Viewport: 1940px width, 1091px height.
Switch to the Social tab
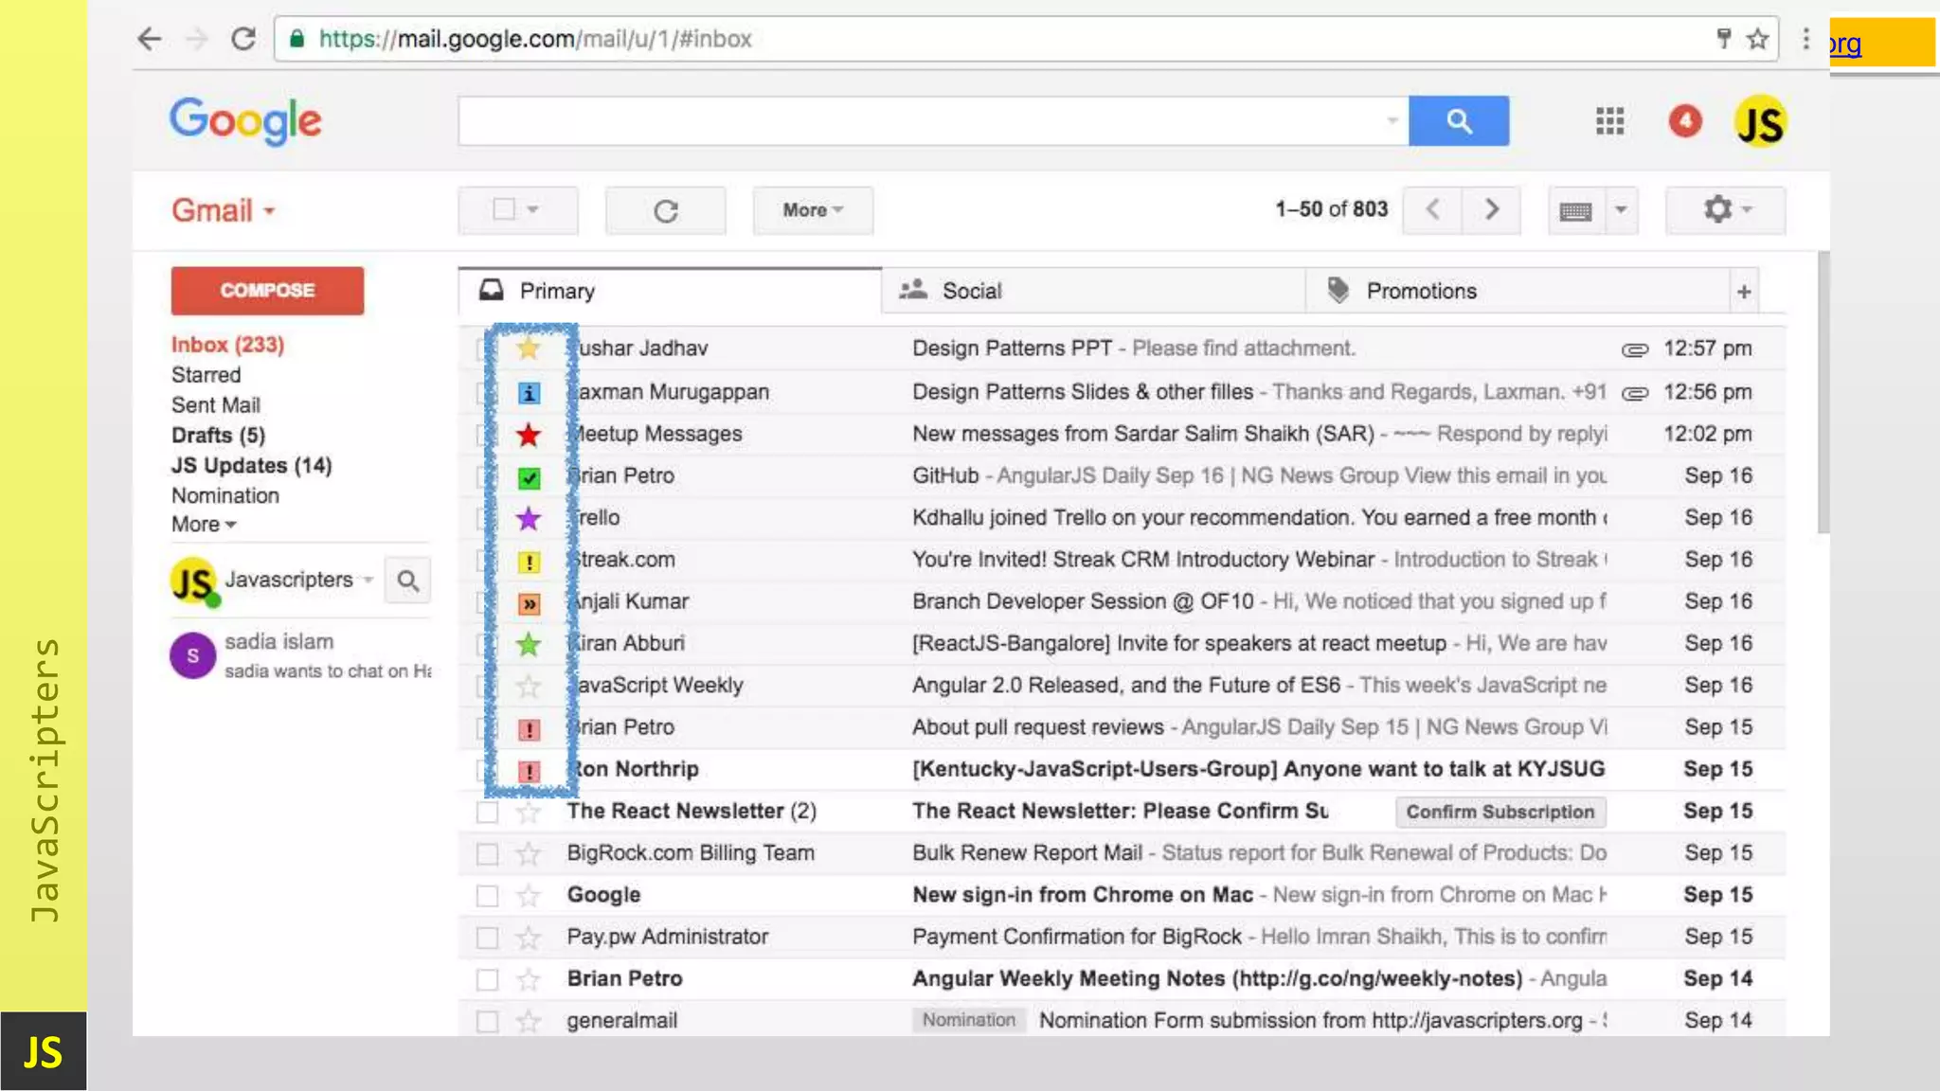point(971,291)
